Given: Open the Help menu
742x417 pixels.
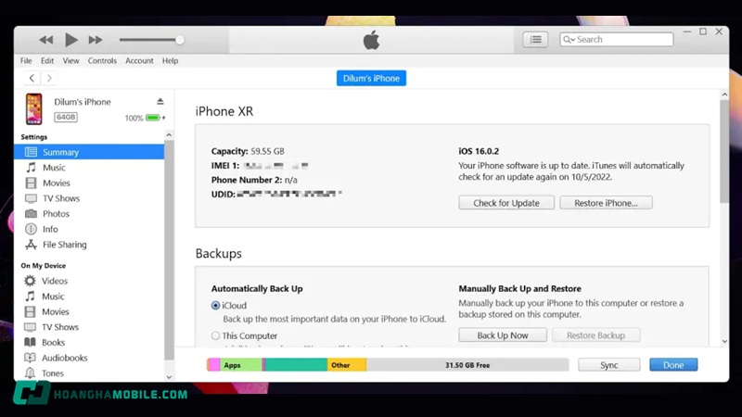Looking at the screenshot, I should point(170,60).
